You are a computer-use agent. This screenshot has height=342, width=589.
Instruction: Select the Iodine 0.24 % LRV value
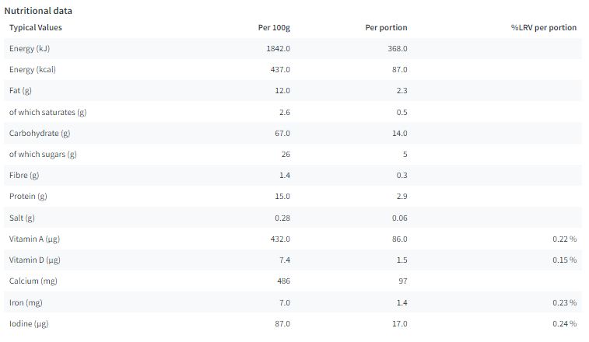pyautogui.click(x=565, y=324)
